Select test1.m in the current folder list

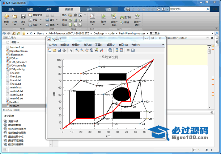[x=15, y=102]
